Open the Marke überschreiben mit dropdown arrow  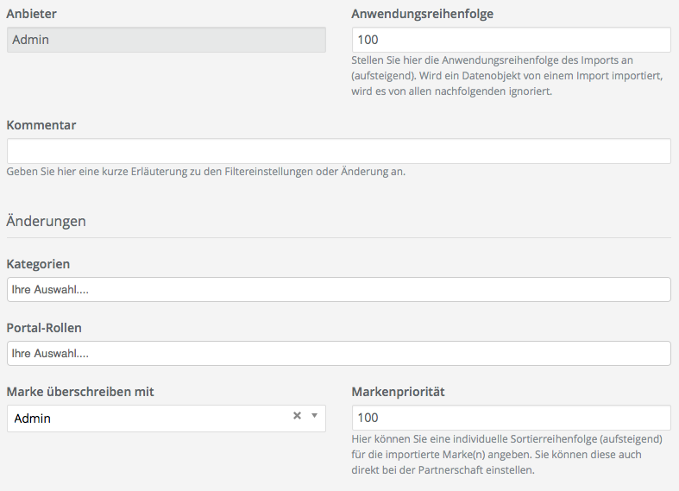(315, 416)
